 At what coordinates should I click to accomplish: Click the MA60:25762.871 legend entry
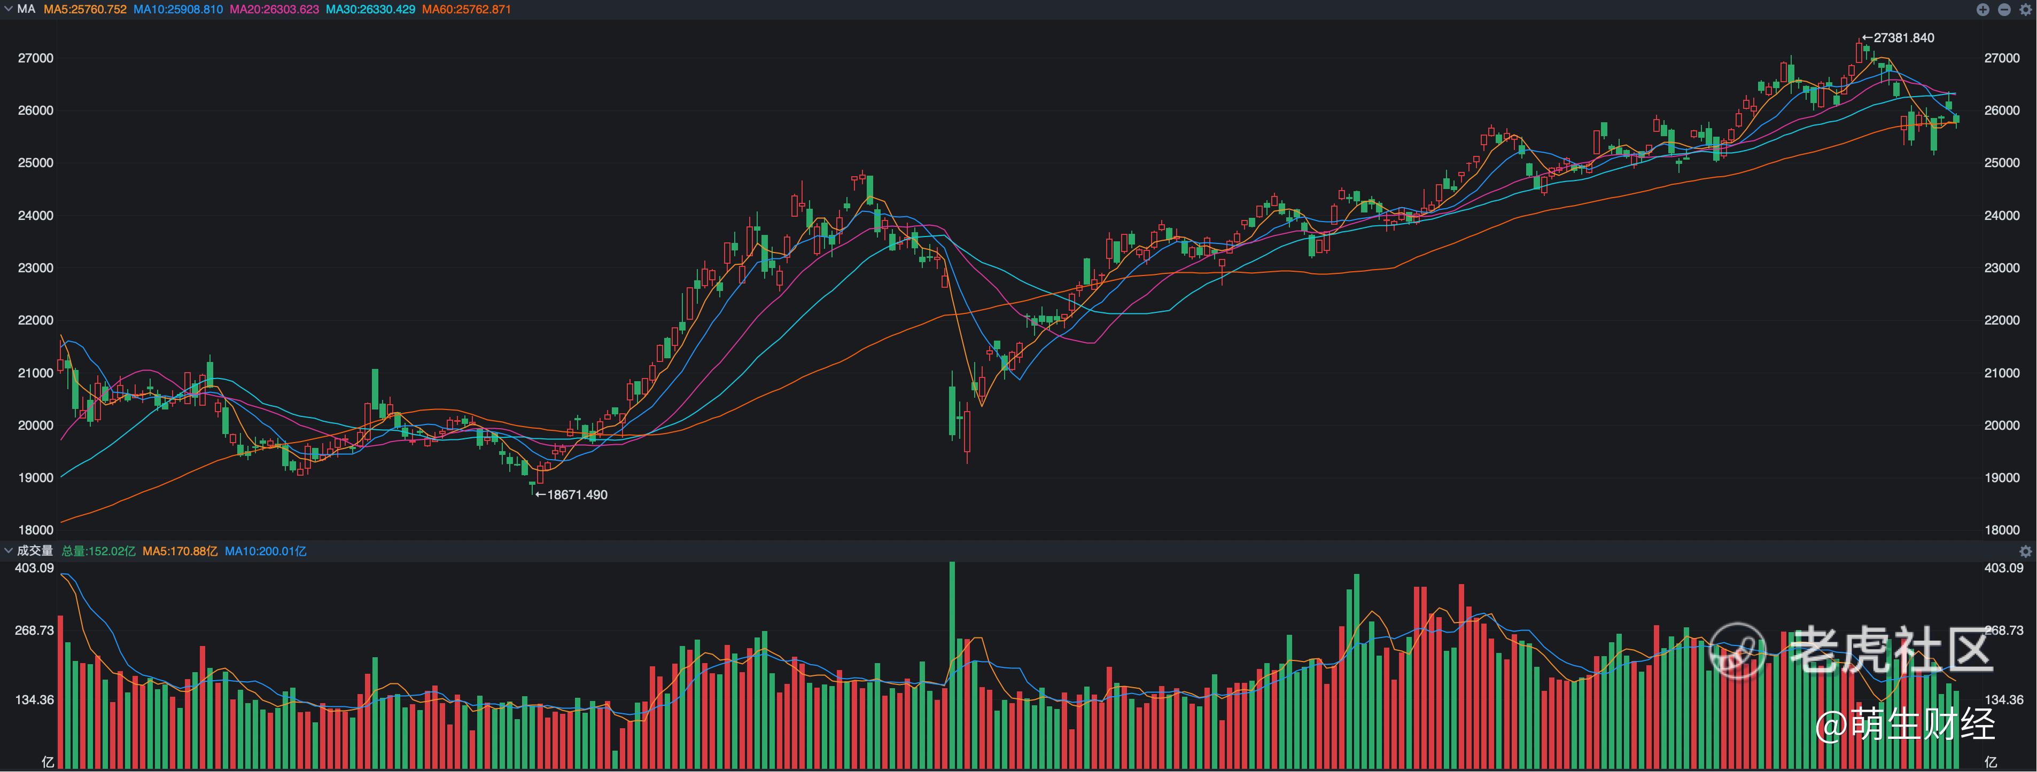pos(466,10)
